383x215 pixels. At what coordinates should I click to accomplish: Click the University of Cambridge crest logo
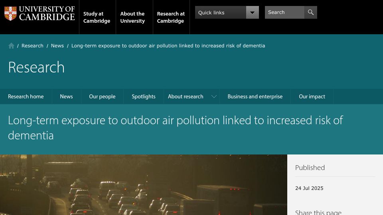click(10, 14)
